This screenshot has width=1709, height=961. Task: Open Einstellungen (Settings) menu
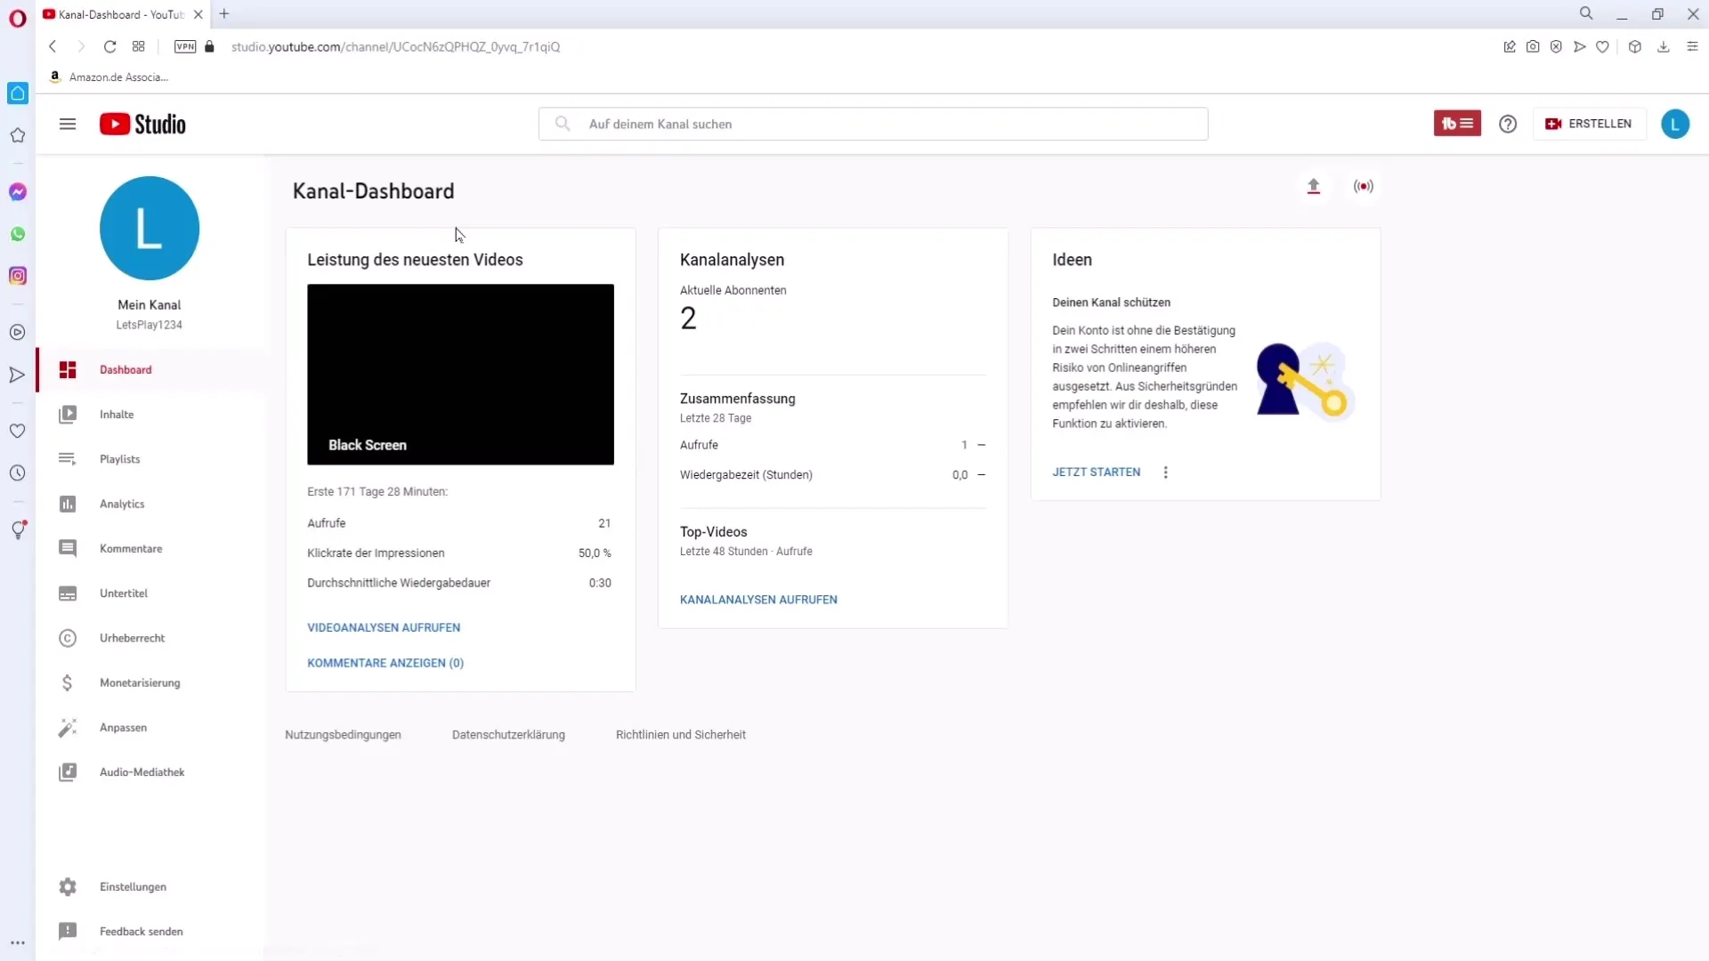pos(133,887)
